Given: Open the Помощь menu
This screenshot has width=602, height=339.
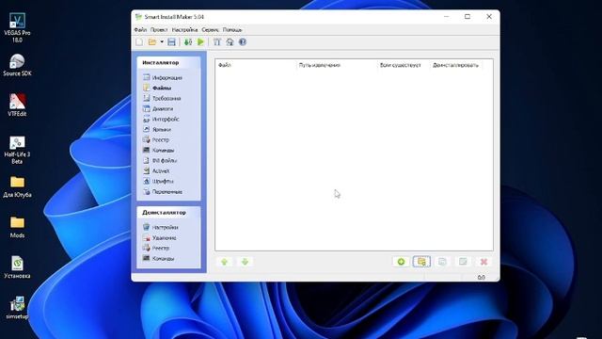Looking at the screenshot, I should pyautogui.click(x=232, y=29).
